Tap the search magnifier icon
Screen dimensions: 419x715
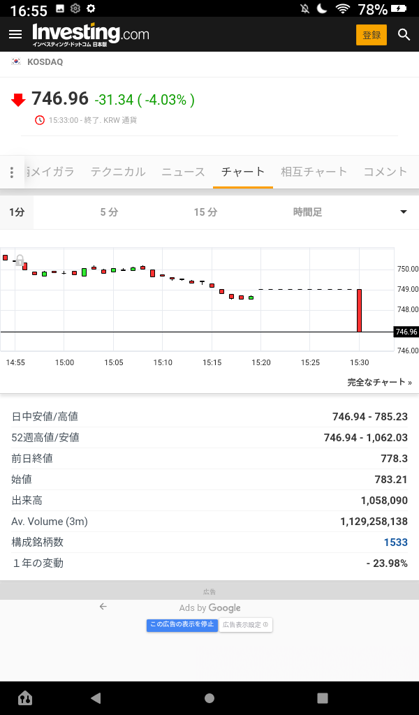coord(404,35)
